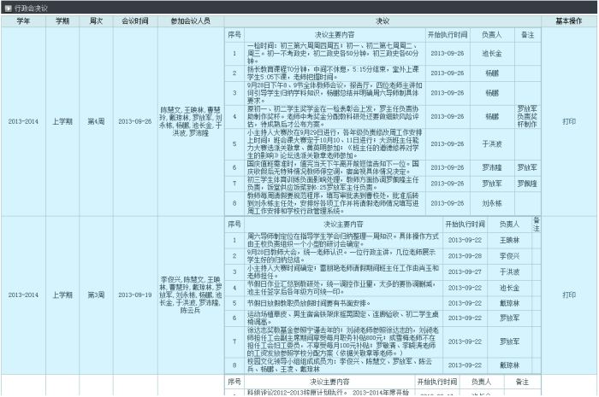The width and height of the screenshot is (599, 397).
Task: Select the 第4周 week cell
Action: click(97, 121)
